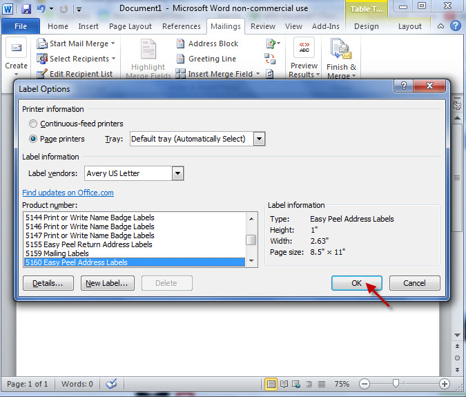
Task: Click the Address Block icon
Action: pyautogui.click(x=180, y=43)
